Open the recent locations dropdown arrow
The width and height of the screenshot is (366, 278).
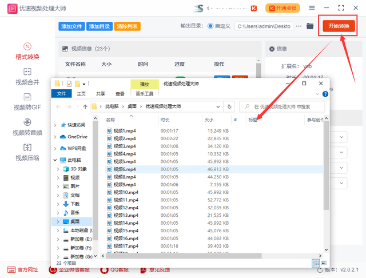(x=78, y=106)
